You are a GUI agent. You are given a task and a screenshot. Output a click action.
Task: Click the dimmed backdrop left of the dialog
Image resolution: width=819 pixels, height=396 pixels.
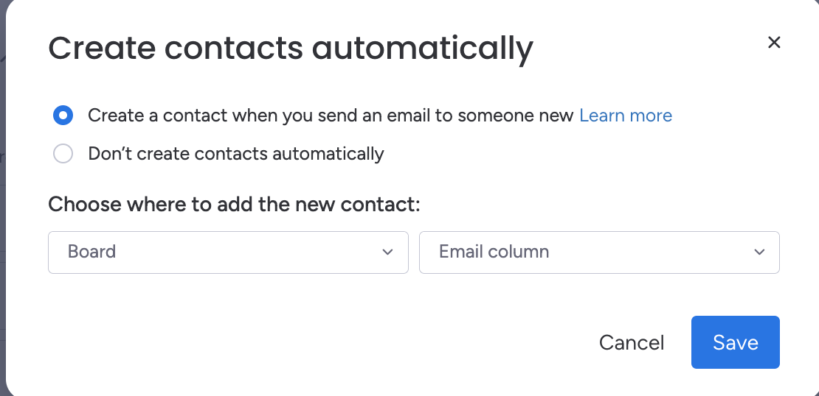coord(2,221)
